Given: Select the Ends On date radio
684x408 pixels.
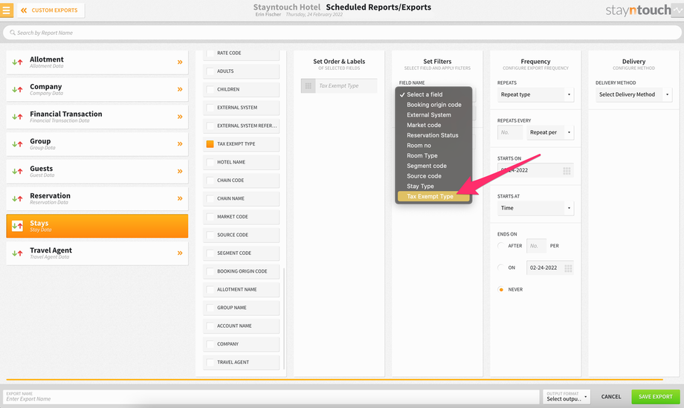Looking at the screenshot, I should pos(501,268).
